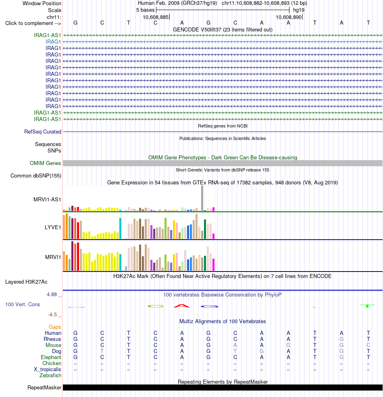Click the dark-green bar in LYVE1 chart
The height and width of the screenshot is (397, 383).
(x=205, y=229)
